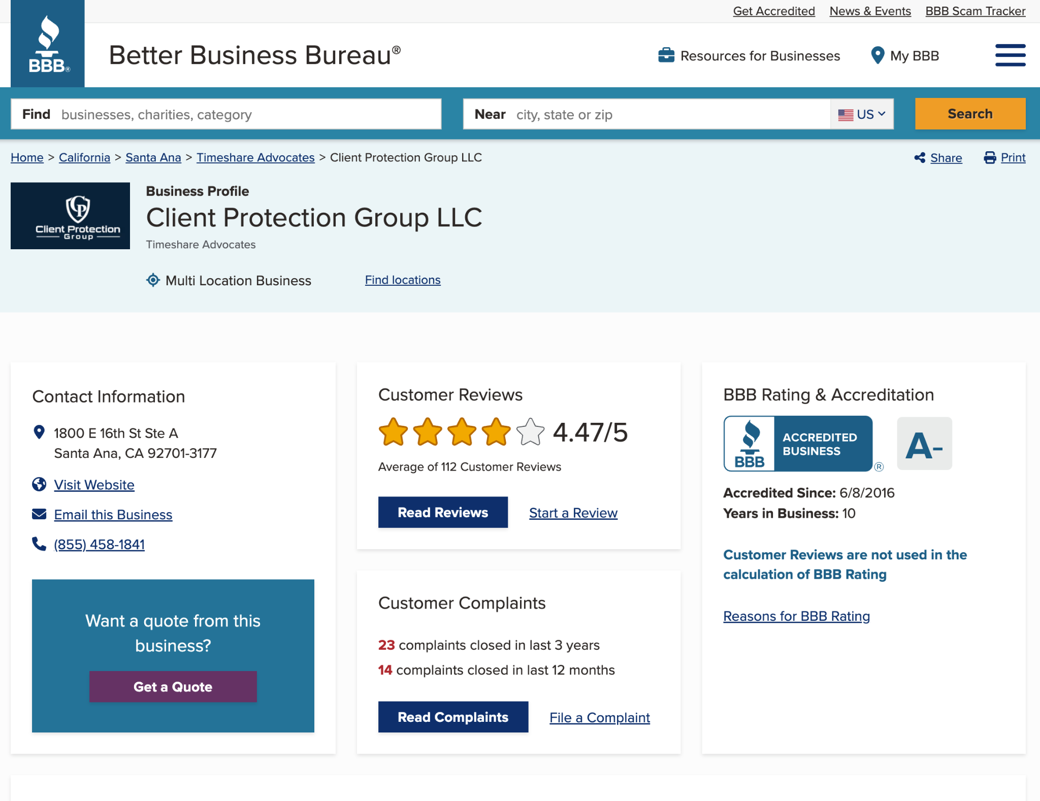Click the globe icon beside Visit Website
The image size is (1040, 801).
39,485
